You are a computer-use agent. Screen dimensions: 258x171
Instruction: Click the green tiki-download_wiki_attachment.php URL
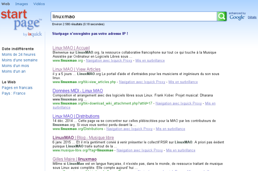click(102, 103)
